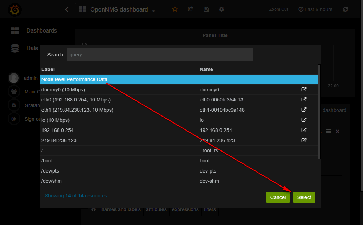Click the Name column header
The image size is (363, 225).
pos(206,69)
